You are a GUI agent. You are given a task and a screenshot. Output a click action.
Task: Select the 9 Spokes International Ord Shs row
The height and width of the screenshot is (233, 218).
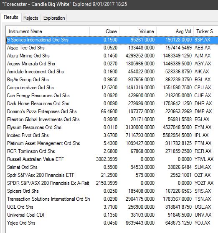(112, 40)
